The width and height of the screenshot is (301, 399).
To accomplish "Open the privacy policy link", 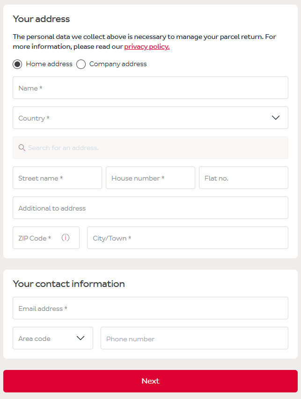I will [x=147, y=46].
